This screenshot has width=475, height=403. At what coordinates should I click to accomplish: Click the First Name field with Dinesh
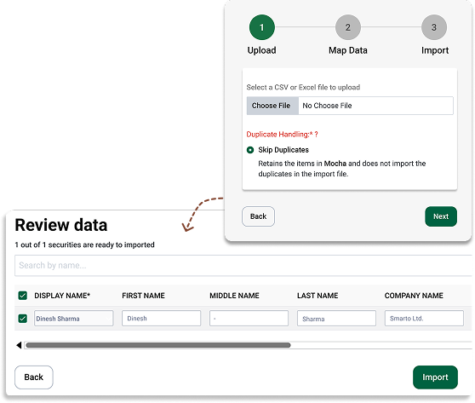161,319
